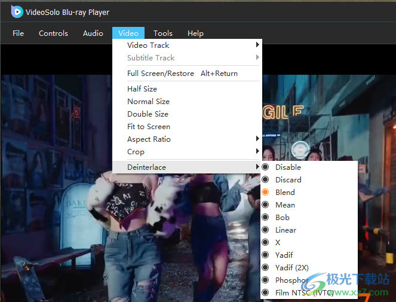
Task: Select the Yadif deinterlace mode
Action: pos(309,255)
